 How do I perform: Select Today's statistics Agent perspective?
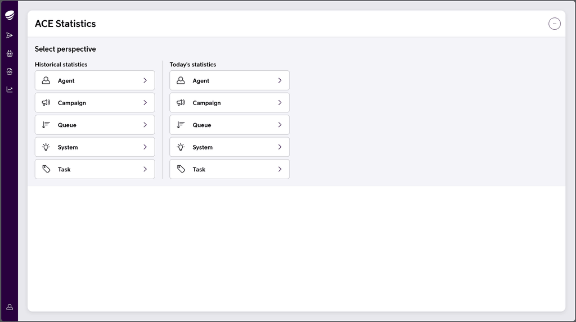229,80
